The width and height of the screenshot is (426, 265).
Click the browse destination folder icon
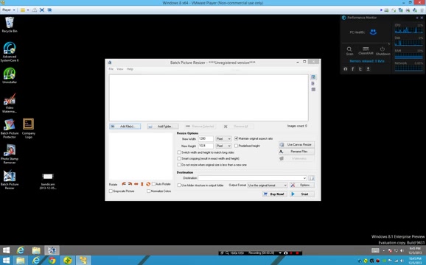click(x=312, y=178)
